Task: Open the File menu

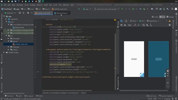Action: point(5,5)
